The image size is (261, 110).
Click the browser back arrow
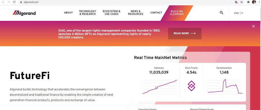point(3,2)
